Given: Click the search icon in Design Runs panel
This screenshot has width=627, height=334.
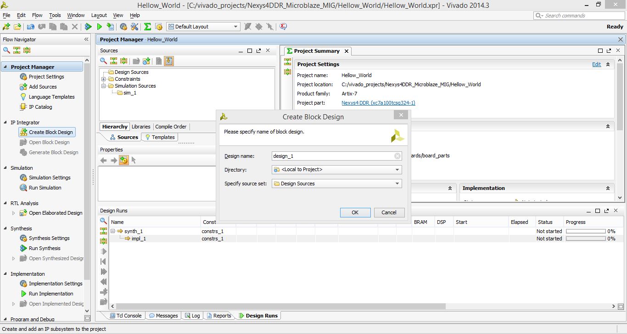Looking at the screenshot, I should point(103,221).
